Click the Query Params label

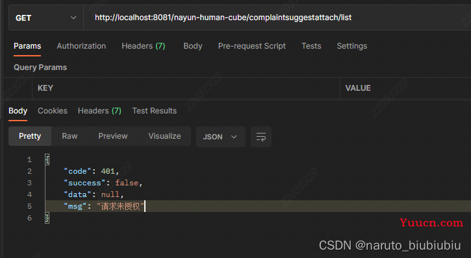click(40, 67)
